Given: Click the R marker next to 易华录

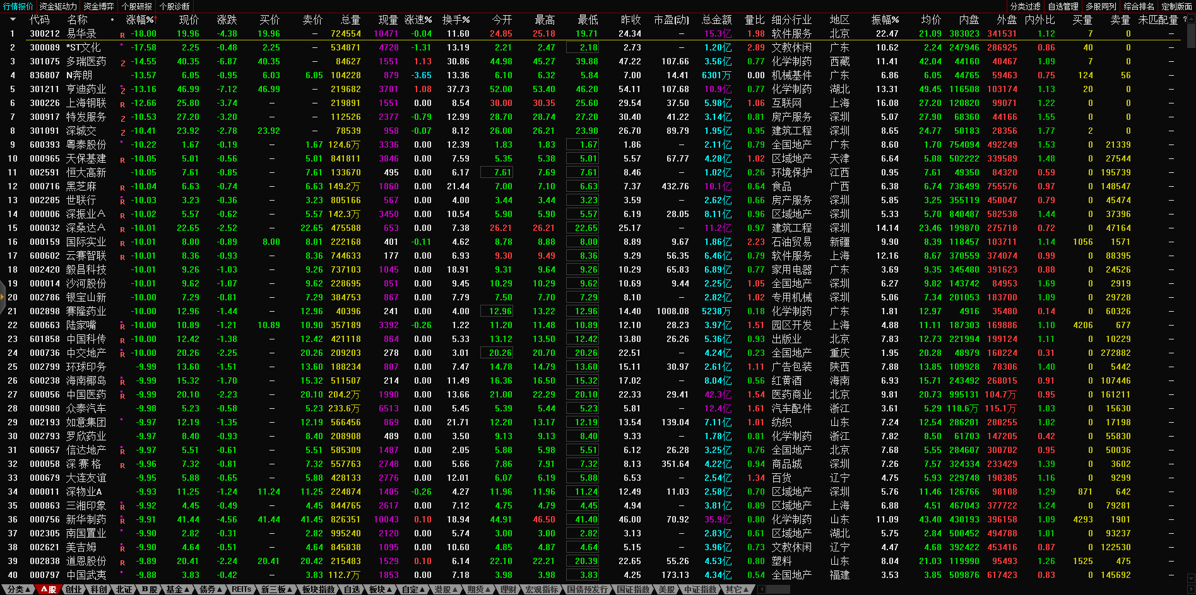Looking at the screenshot, I should (122, 35).
